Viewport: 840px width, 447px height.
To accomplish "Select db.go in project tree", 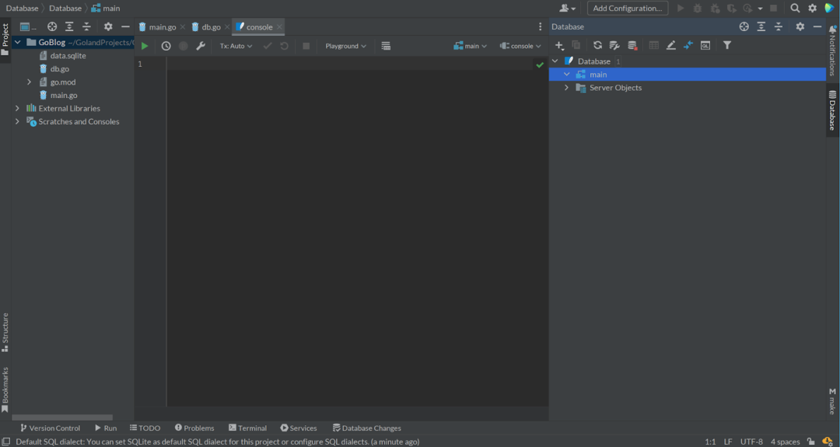I will point(59,68).
